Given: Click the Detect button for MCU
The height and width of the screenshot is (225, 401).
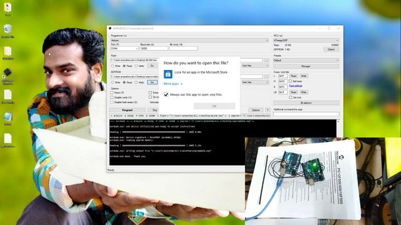Looking at the screenshot, I should click(x=331, y=49).
